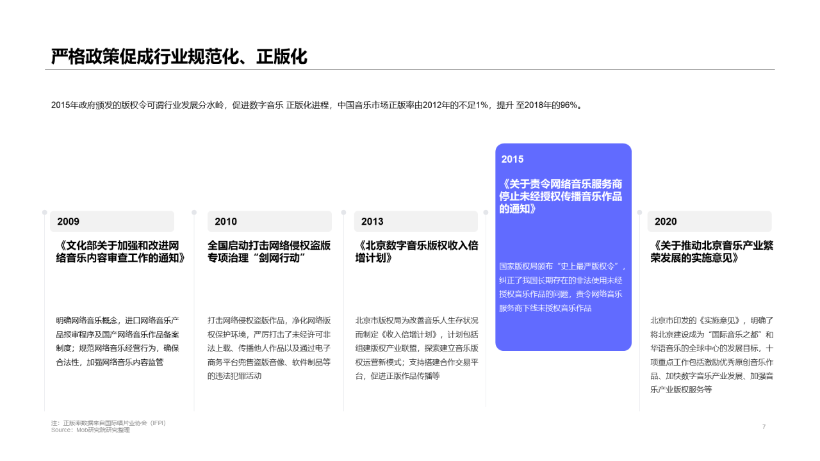The width and height of the screenshot is (820, 461).
Task: Click the page number 7
Action: click(764, 427)
